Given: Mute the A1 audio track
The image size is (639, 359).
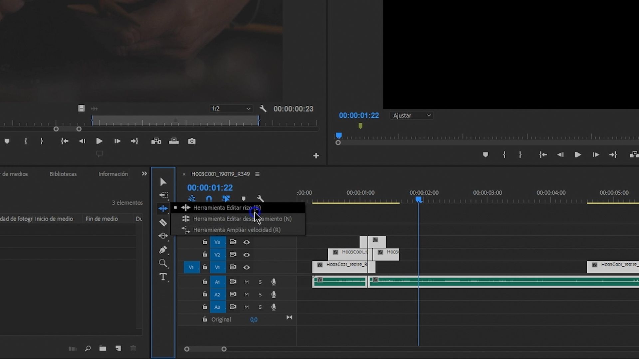Looking at the screenshot, I should coord(247,282).
